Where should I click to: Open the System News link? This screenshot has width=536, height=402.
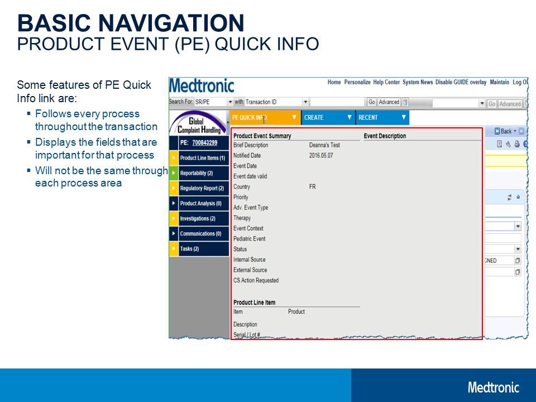(418, 82)
